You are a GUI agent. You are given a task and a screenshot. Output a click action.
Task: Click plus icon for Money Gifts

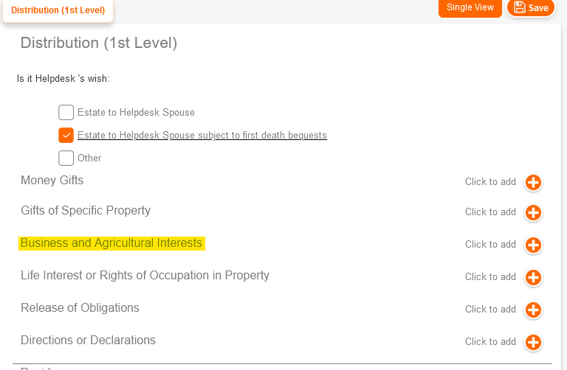[533, 182]
